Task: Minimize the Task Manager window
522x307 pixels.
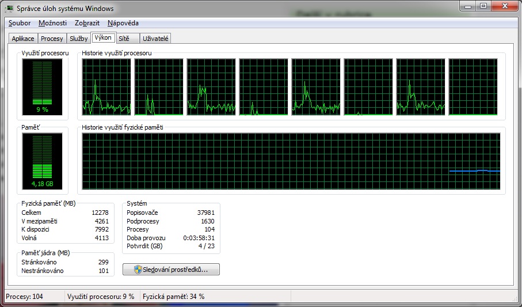Action: pyautogui.click(x=468, y=6)
